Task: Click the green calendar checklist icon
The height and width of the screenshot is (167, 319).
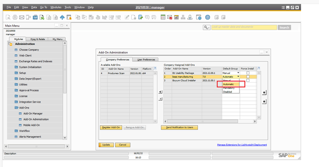Action: pyautogui.click(x=163, y=17)
